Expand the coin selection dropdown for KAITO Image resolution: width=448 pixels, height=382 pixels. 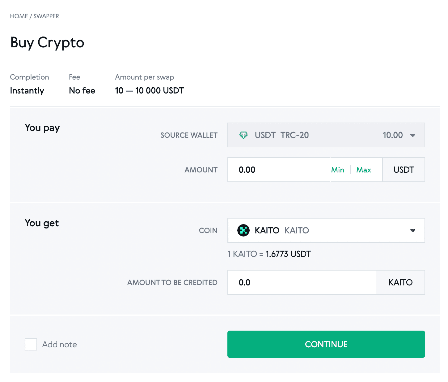[x=413, y=230]
